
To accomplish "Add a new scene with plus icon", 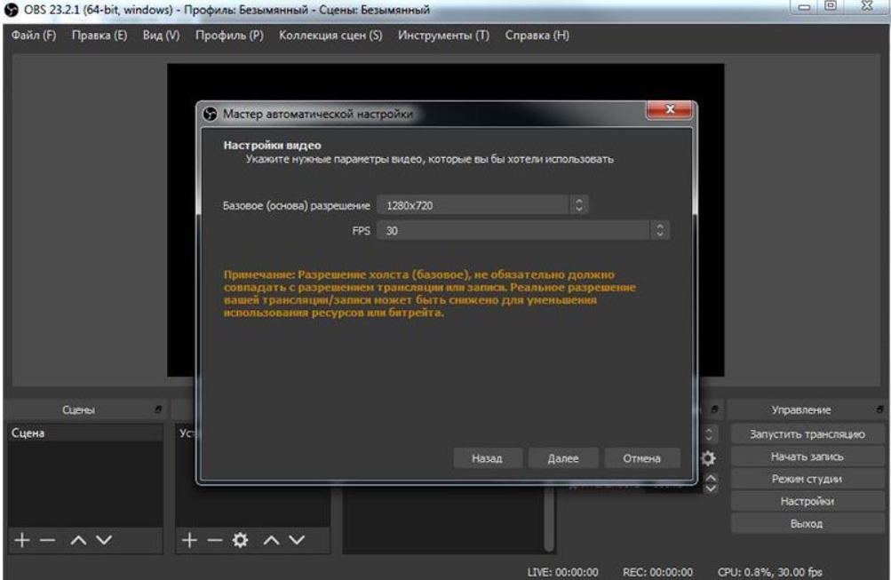I will coord(21,540).
